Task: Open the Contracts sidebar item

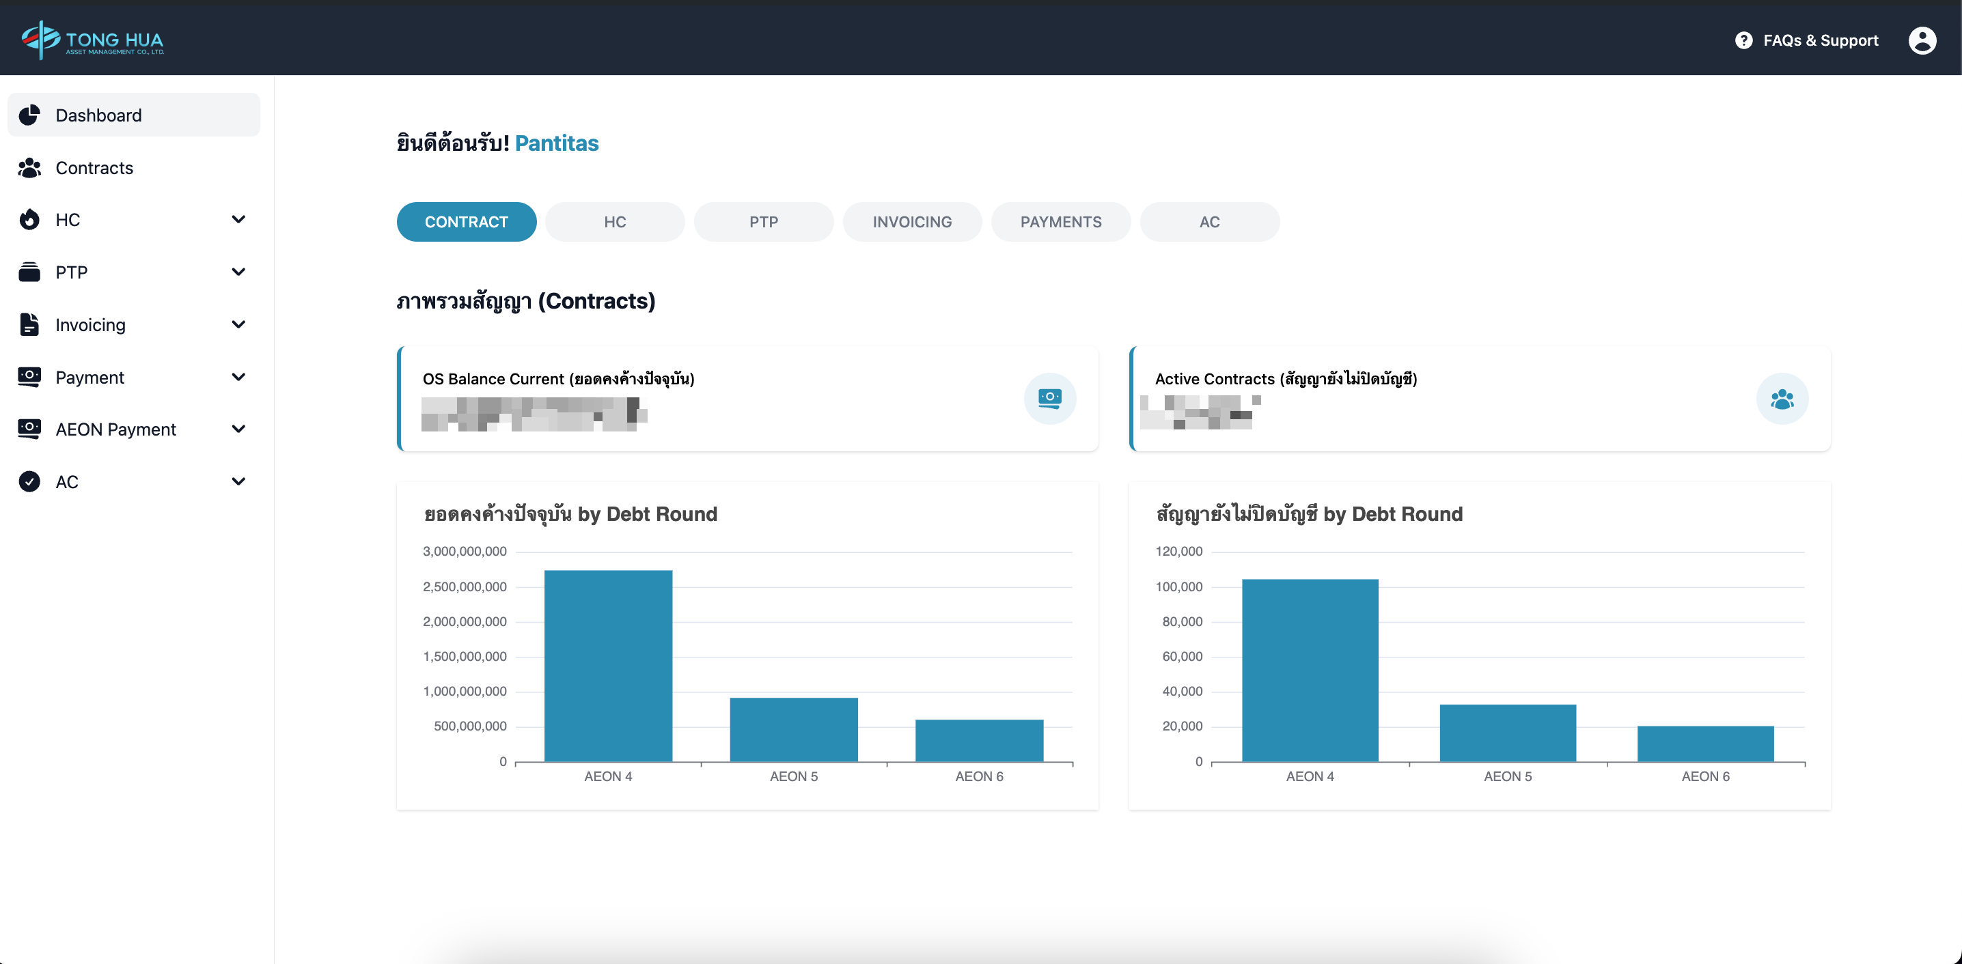Action: click(94, 167)
